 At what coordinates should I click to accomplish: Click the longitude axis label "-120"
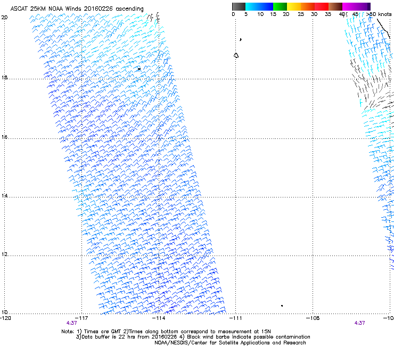click(x=5, y=318)
